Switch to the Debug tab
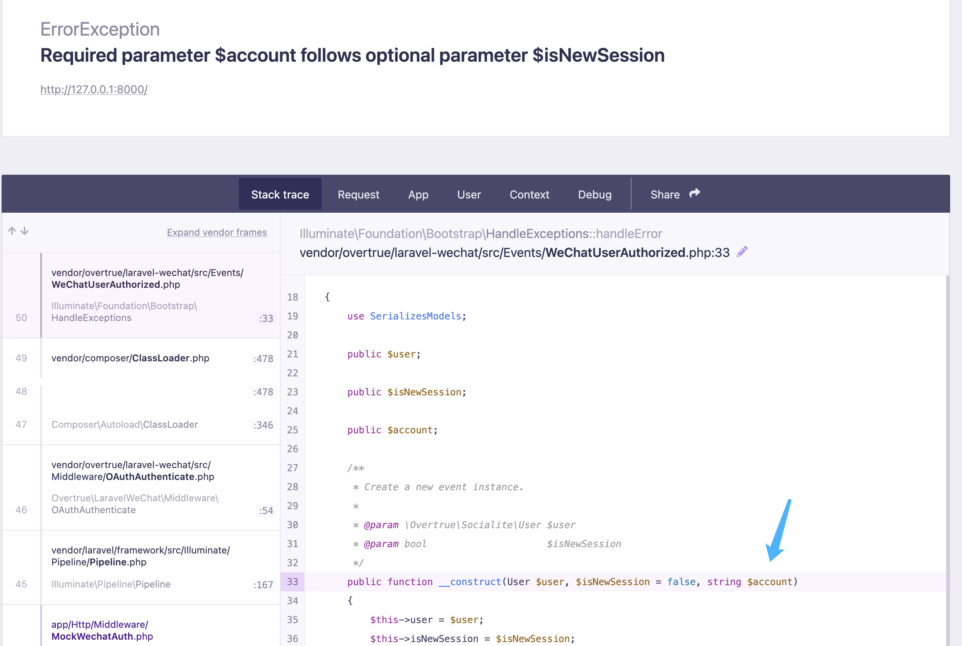This screenshot has width=962, height=646. click(x=595, y=194)
